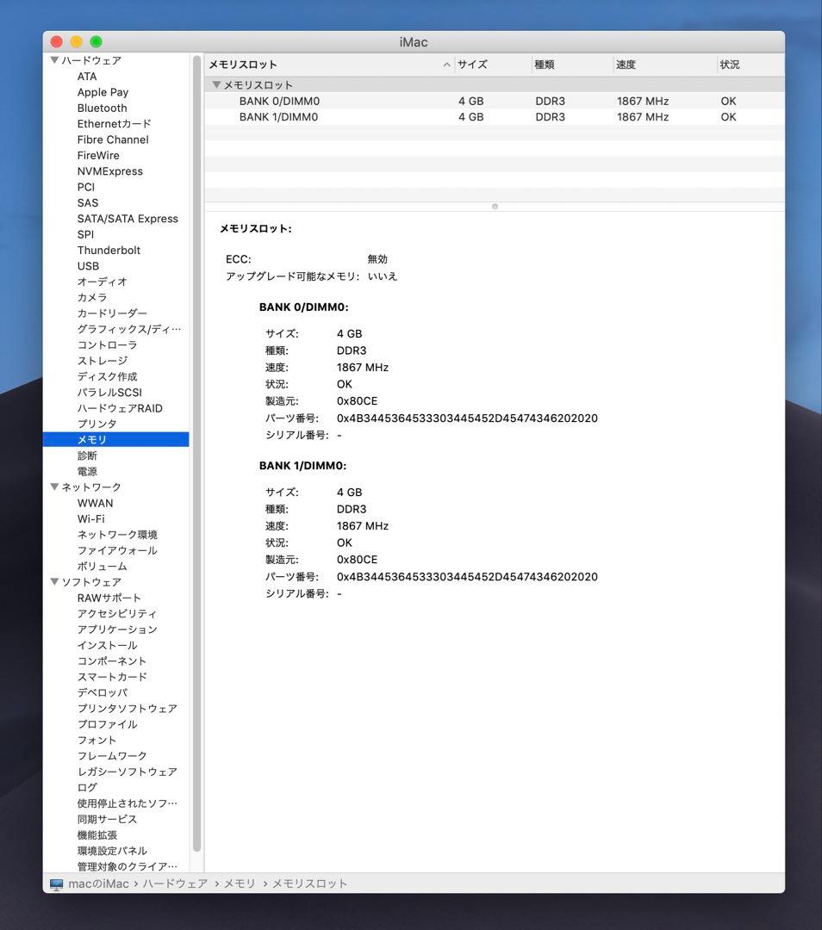Select RAWサポート under software
Image resolution: width=822 pixels, height=930 pixels.
[x=109, y=598]
